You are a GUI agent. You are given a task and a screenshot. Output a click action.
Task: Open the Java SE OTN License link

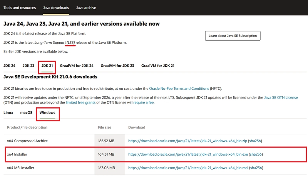(x=281, y=97)
